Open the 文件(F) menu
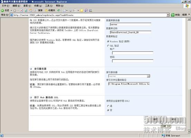Screen dimensions: 191x138 (x=6, y=6)
